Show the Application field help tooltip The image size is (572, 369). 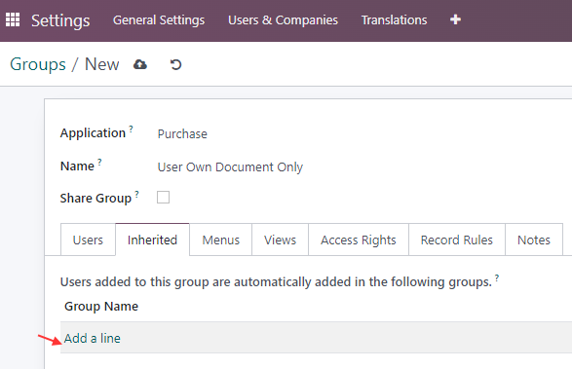coord(131,129)
